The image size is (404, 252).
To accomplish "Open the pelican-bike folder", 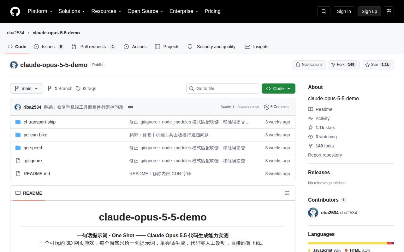I will click(35, 135).
